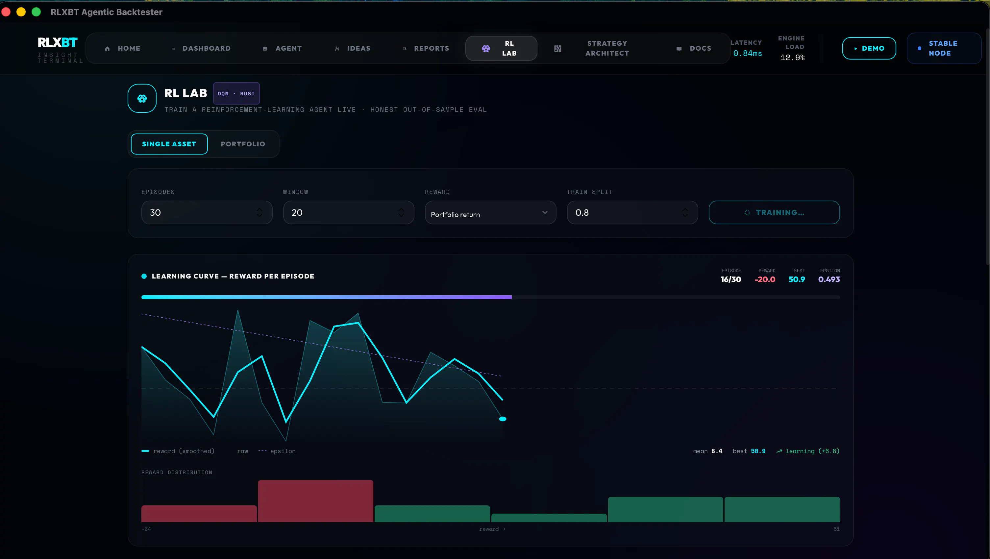
Task: Click the RLXBT Agentic Backtester window title
Action: (107, 12)
